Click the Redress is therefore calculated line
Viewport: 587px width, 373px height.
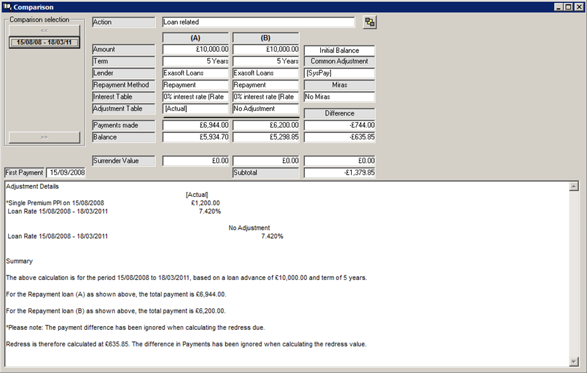[186, 345]
